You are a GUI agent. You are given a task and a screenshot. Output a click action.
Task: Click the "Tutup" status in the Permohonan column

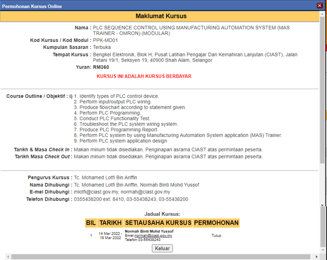pos(216,235)
